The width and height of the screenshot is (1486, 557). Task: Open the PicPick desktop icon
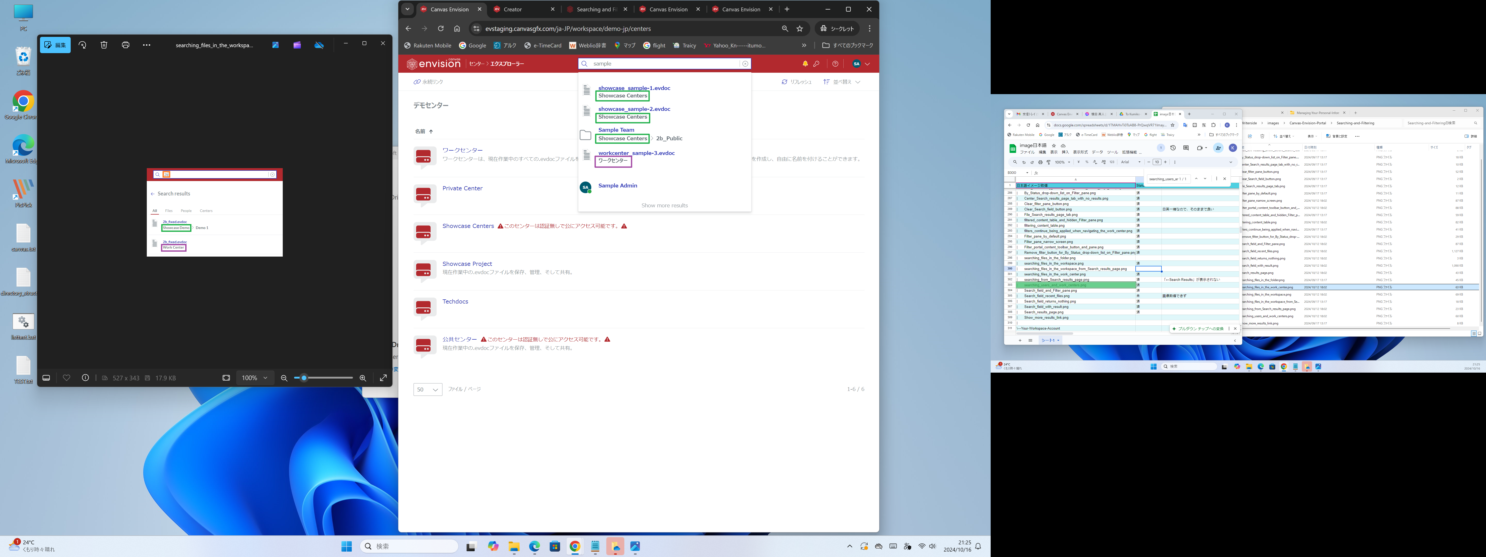[x=23, y=193]
